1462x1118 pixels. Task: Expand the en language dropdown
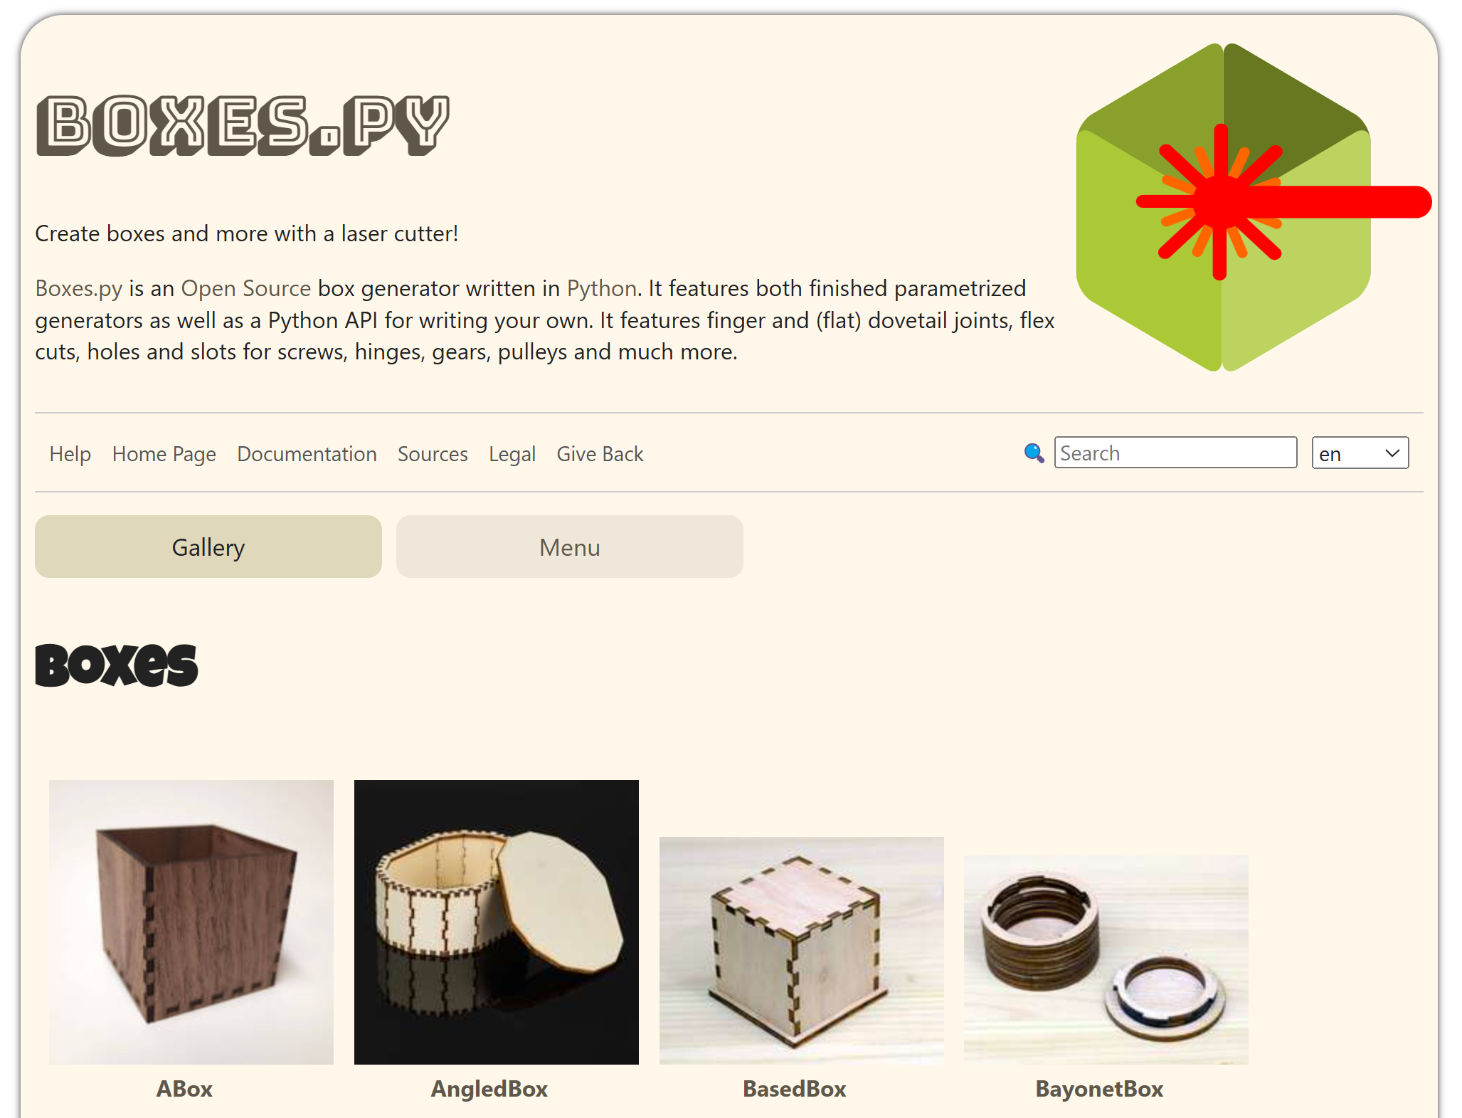(x=1360, y=453)
